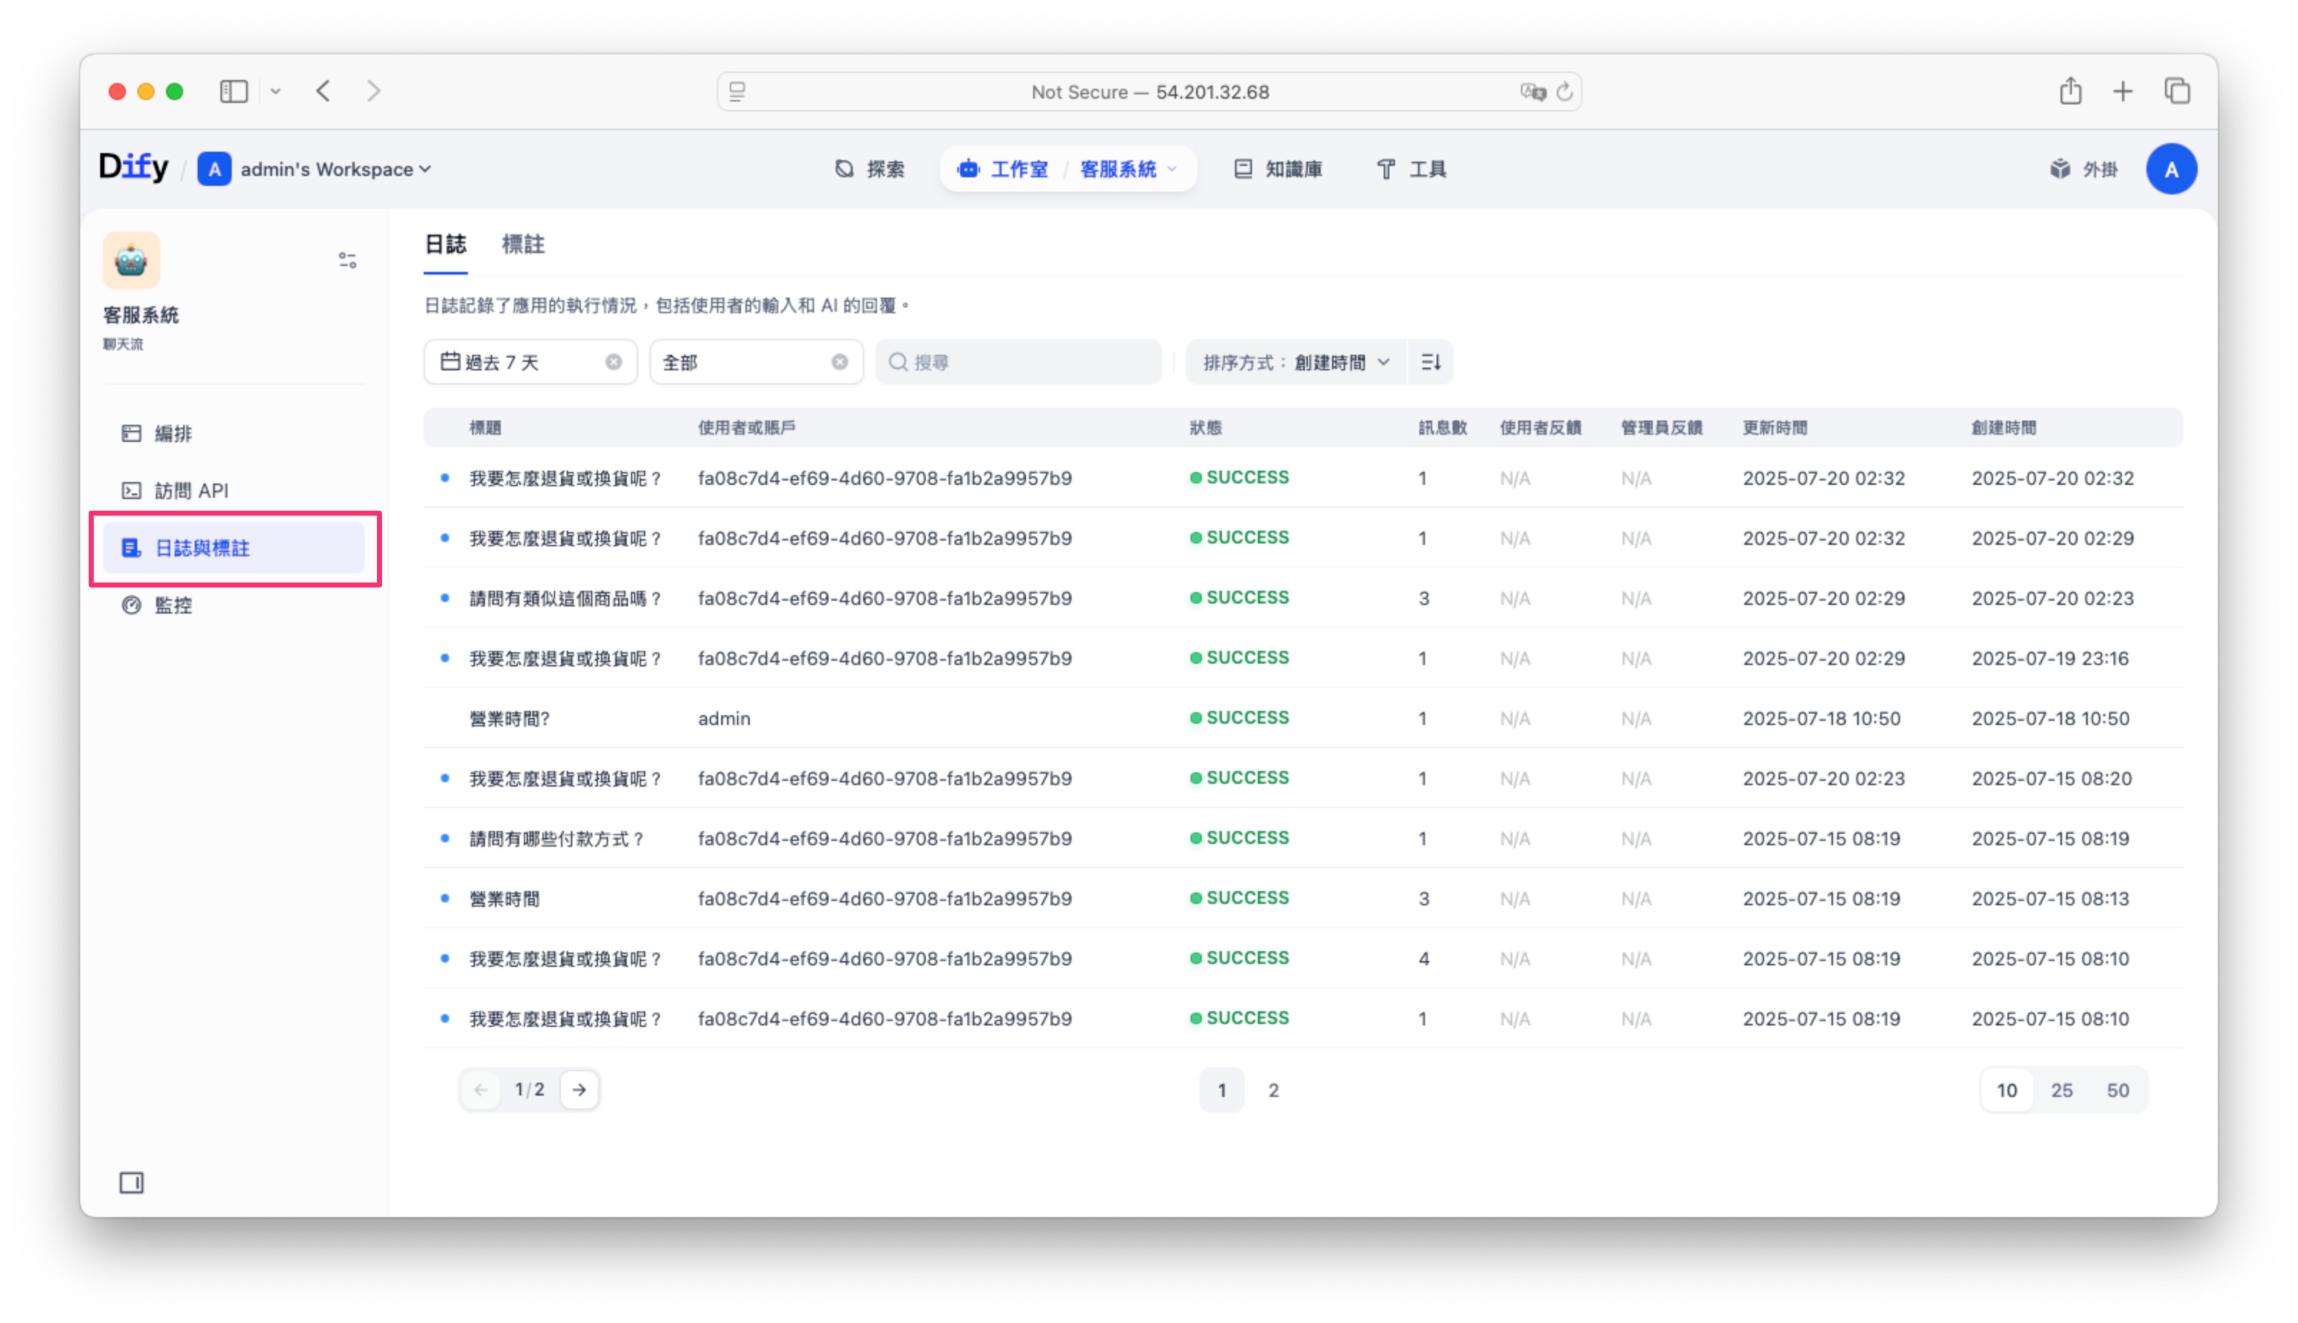Image resolution: width=2298 pixels, height=1323 pixels.
Task: Set page size to 25 rows
Action: pos(2060,1089)
